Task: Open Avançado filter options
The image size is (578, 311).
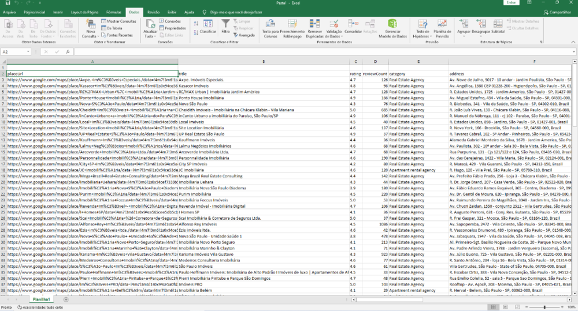Action: point(244,35)
